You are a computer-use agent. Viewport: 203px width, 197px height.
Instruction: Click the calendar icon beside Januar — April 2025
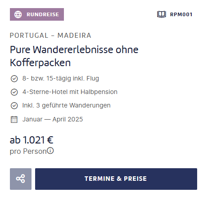point(14,120)
